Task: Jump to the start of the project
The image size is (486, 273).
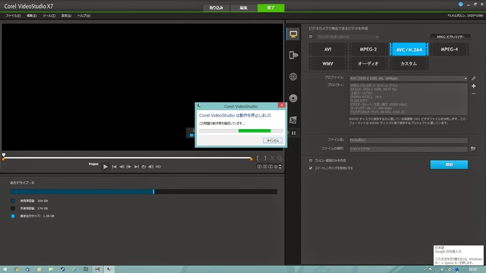Action: (x=114, y=167)
